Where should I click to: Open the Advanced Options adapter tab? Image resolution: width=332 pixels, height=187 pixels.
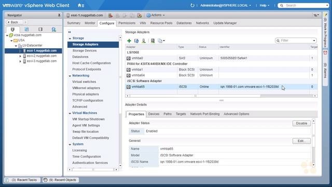[237, 114]
